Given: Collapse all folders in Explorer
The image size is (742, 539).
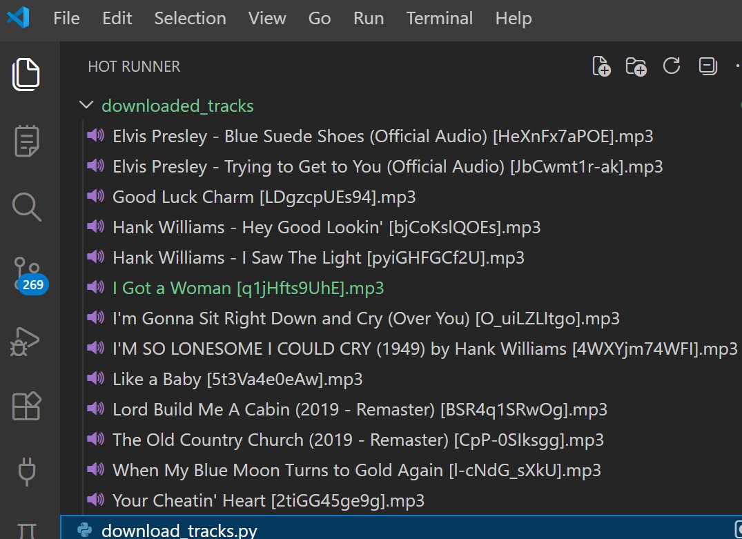Looking at the screenshot, I should [708, 66].
